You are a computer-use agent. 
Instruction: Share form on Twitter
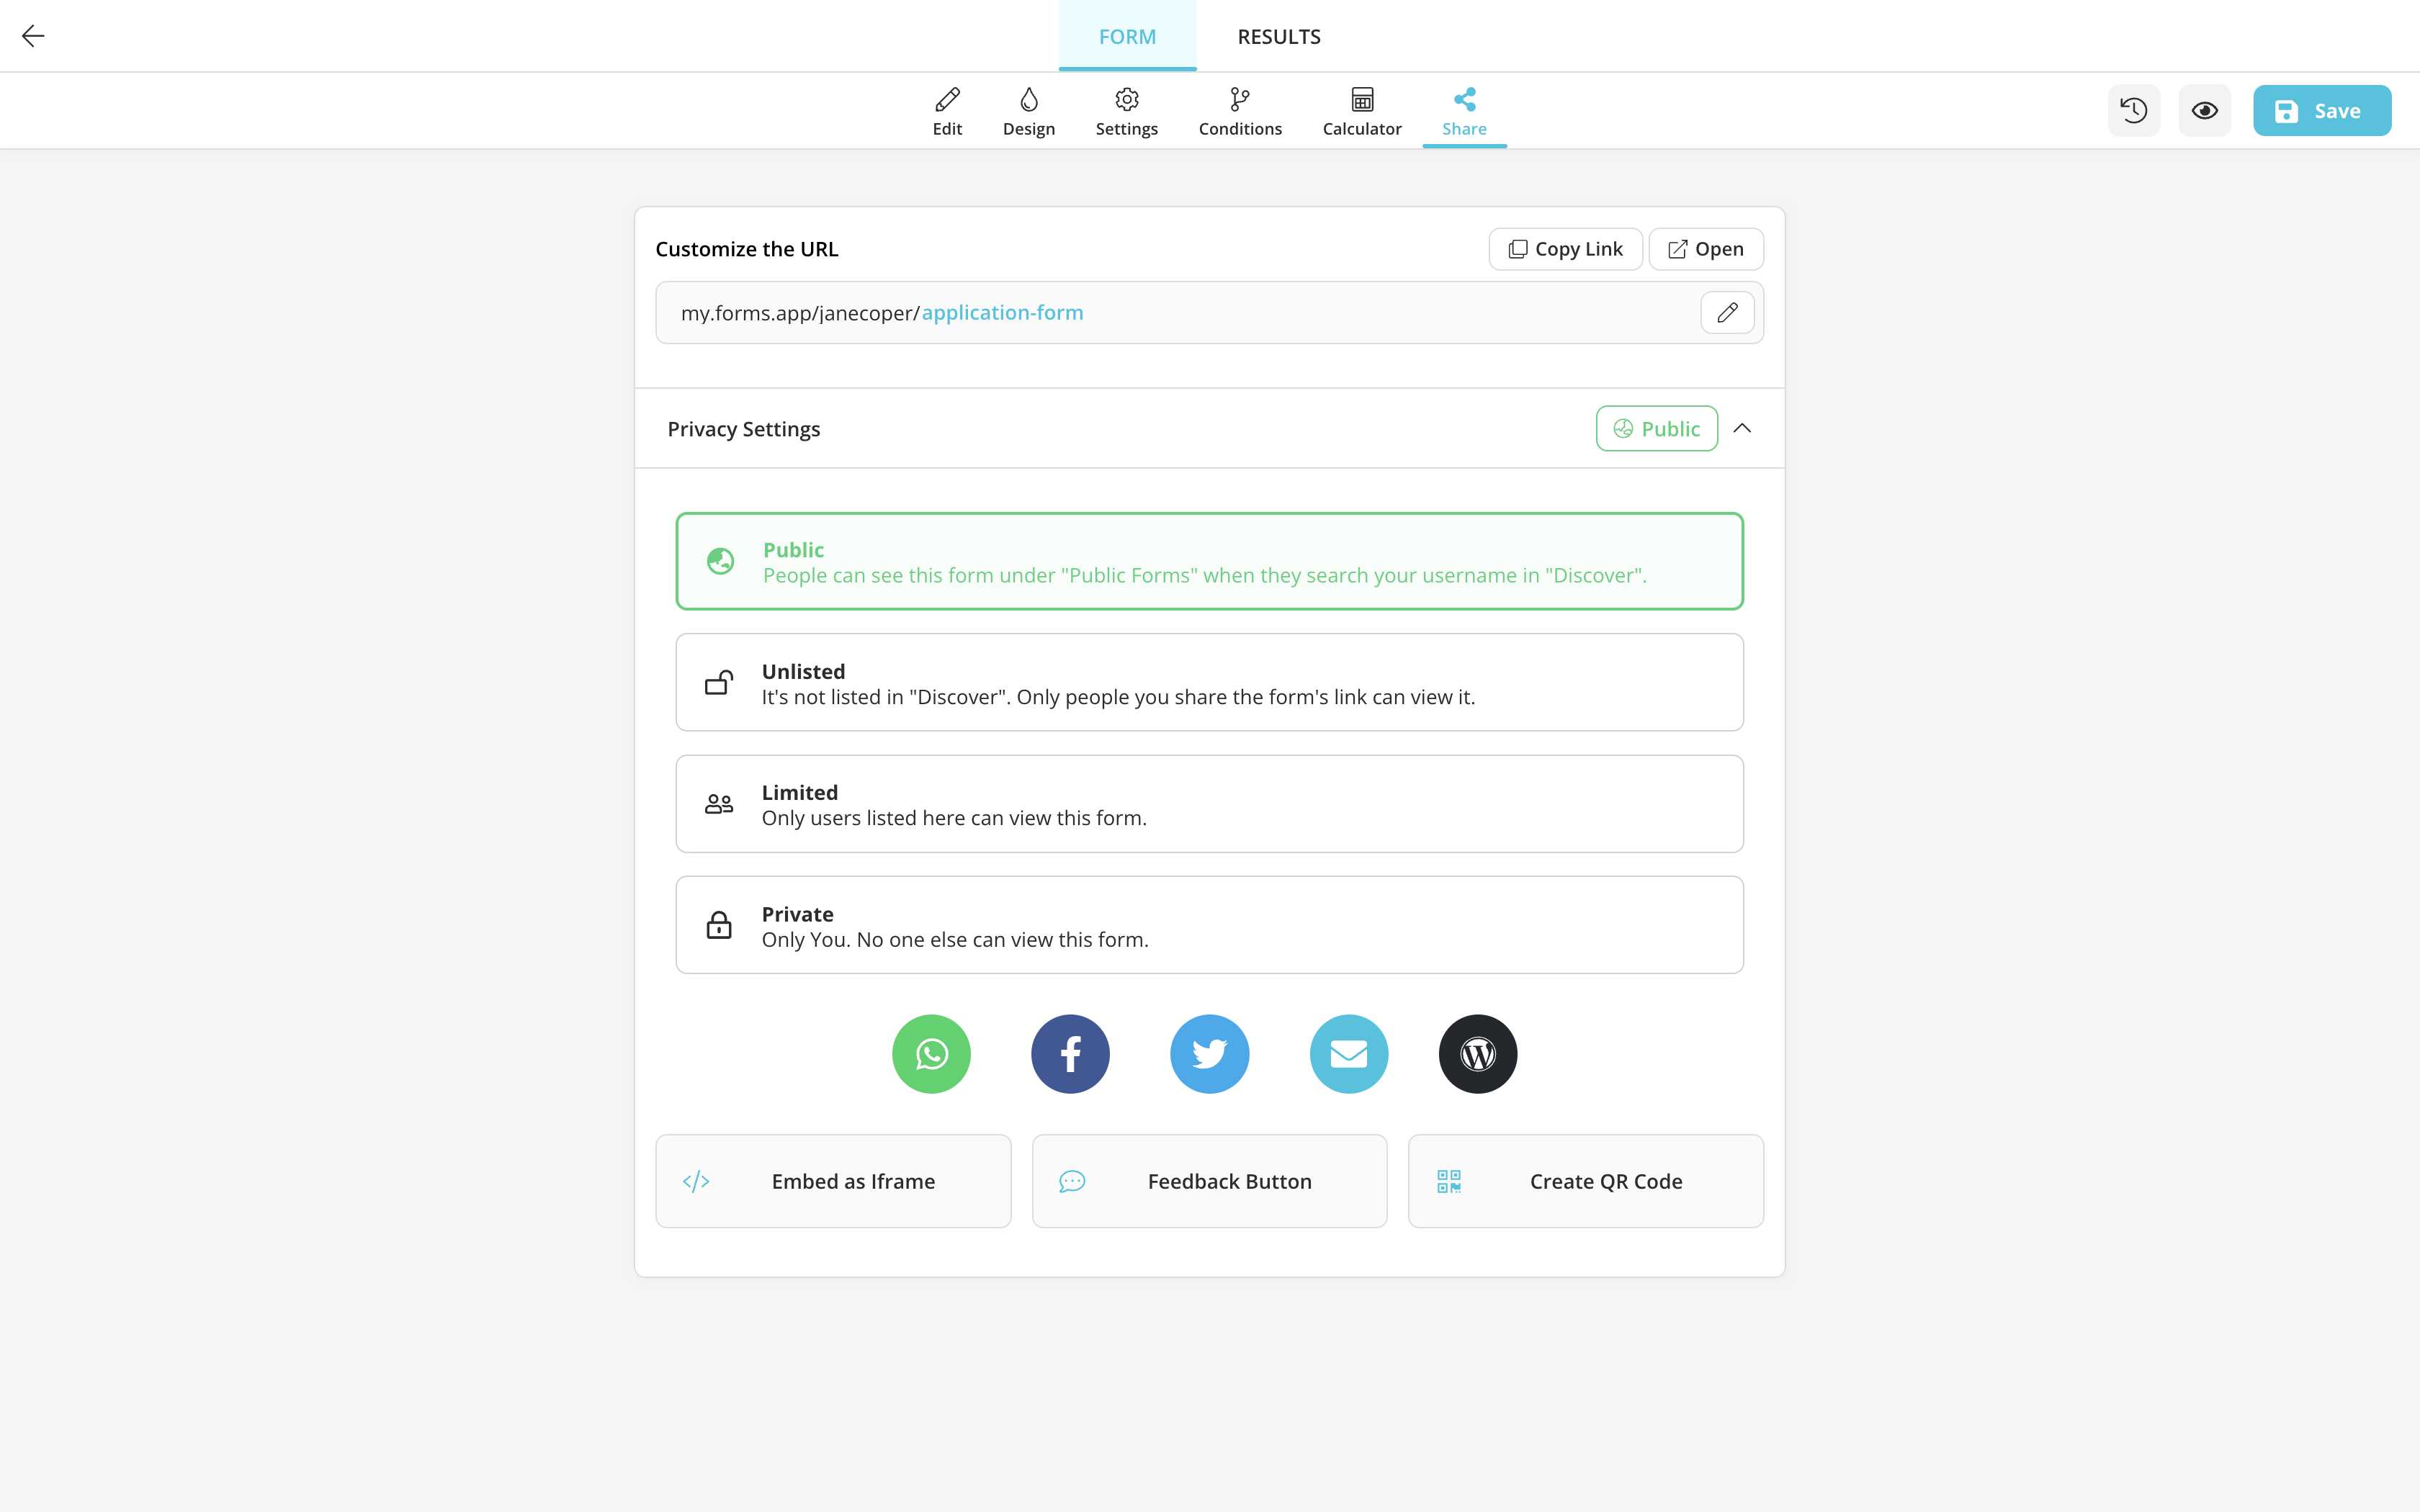(x=1209, y=1054)
